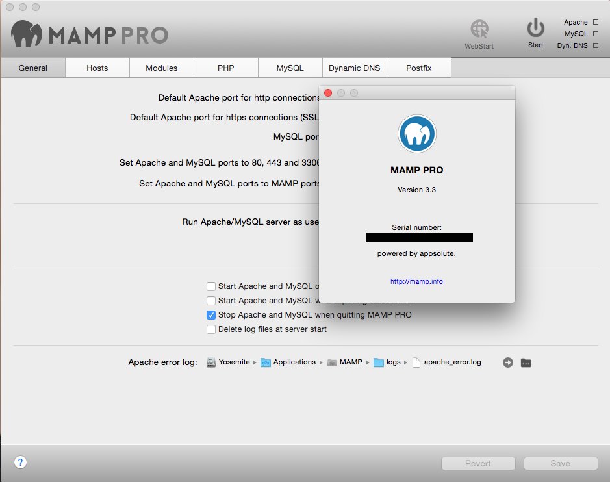The image size is (610, 482).
Task: Click Apache status indicator box
Action: tap(596, 22)
